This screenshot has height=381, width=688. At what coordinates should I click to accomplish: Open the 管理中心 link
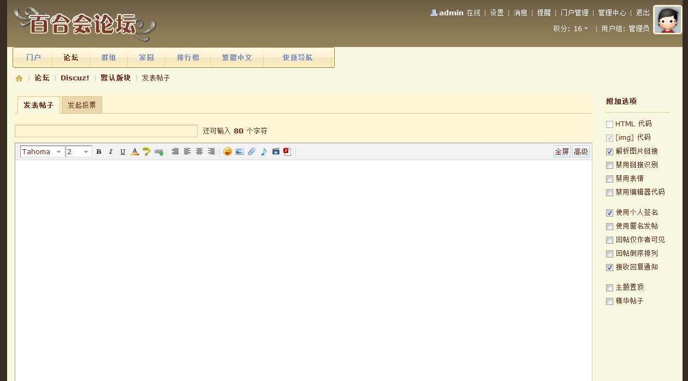coord(612,13)
